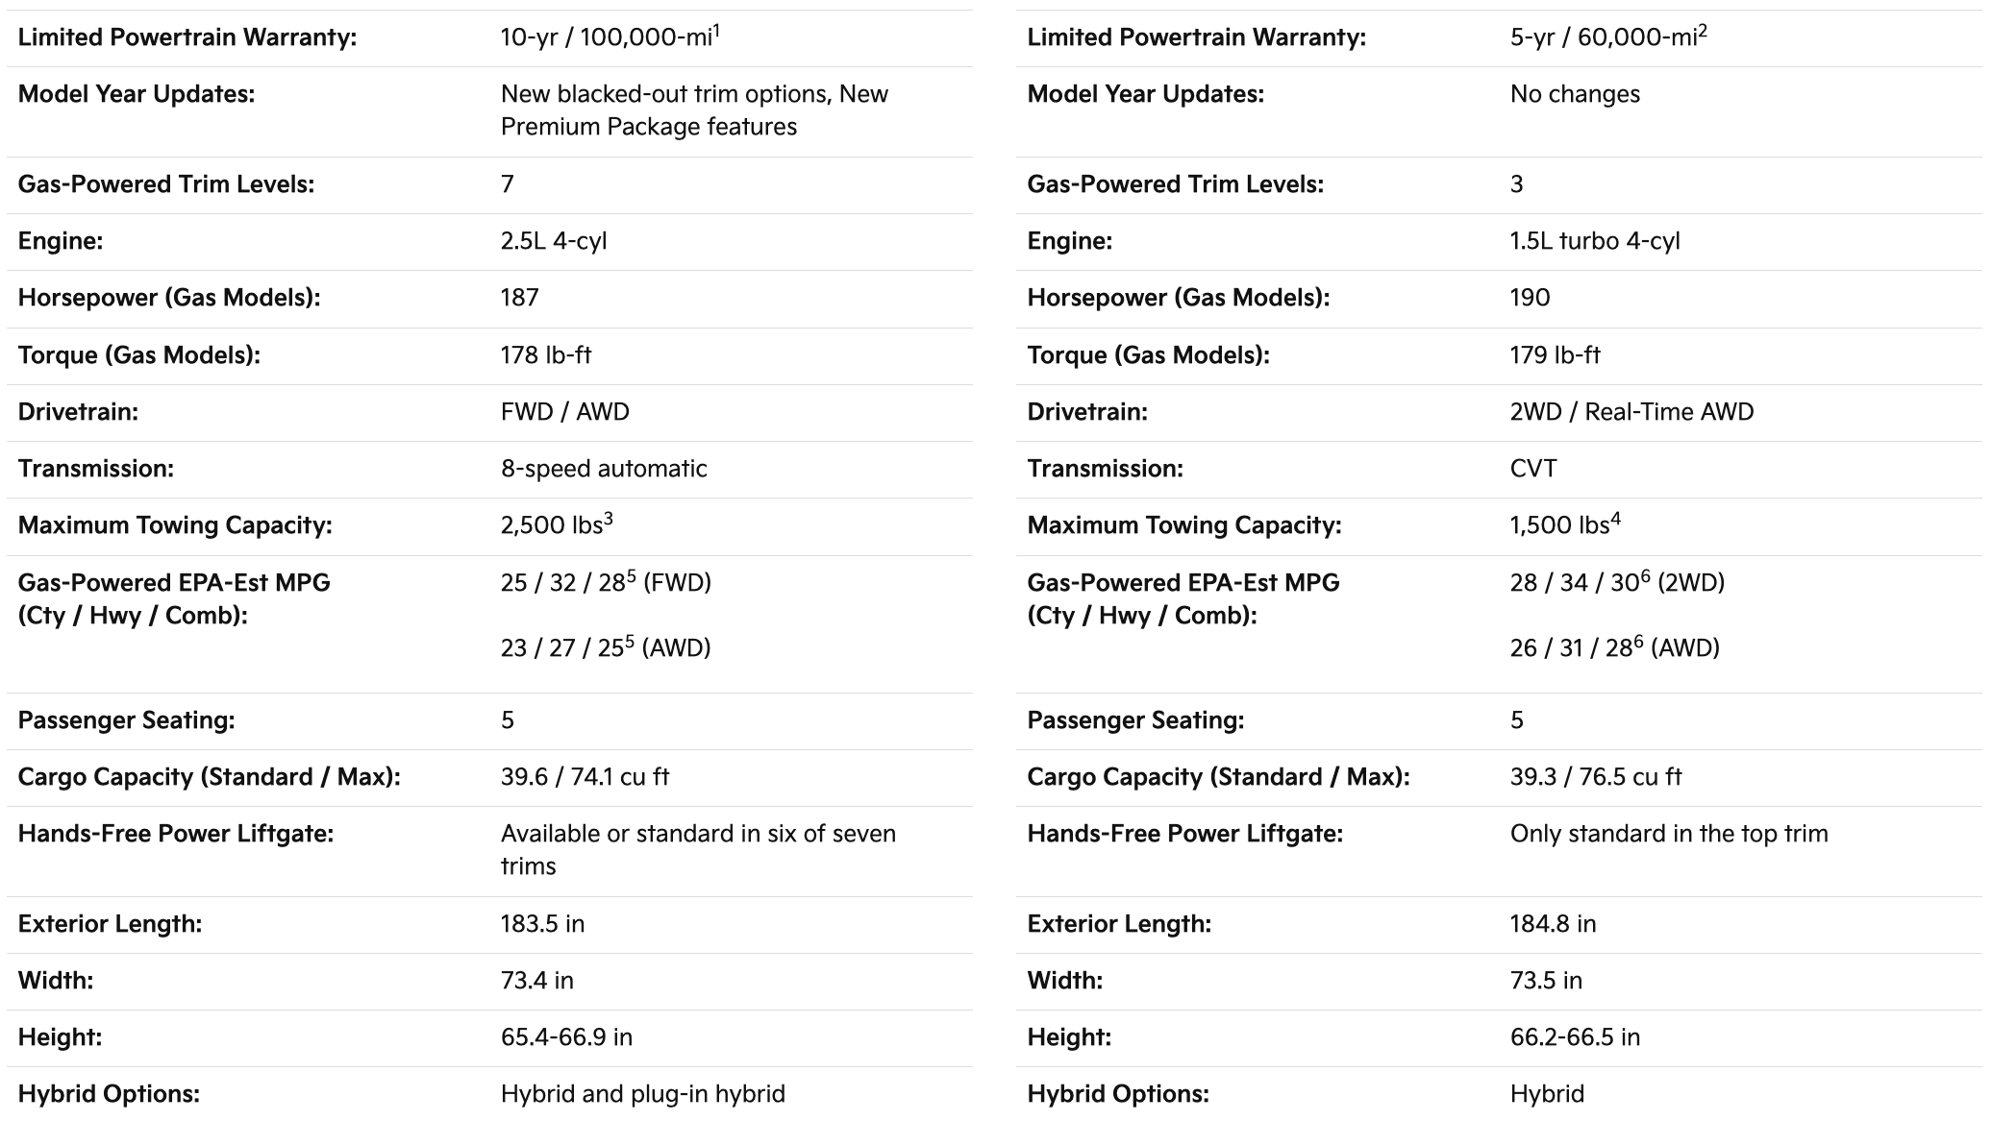Open footnote 1 beside 10-yr / 100,000-mi warranty
The height and width of the screenshot is (1145, 1992).
pyautogui.click(x=717, y=32)
